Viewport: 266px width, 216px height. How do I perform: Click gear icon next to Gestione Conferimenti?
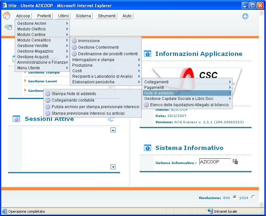74,47
